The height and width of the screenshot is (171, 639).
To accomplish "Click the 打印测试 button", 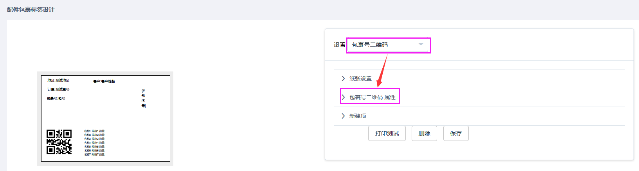I will tap(387, 133).
